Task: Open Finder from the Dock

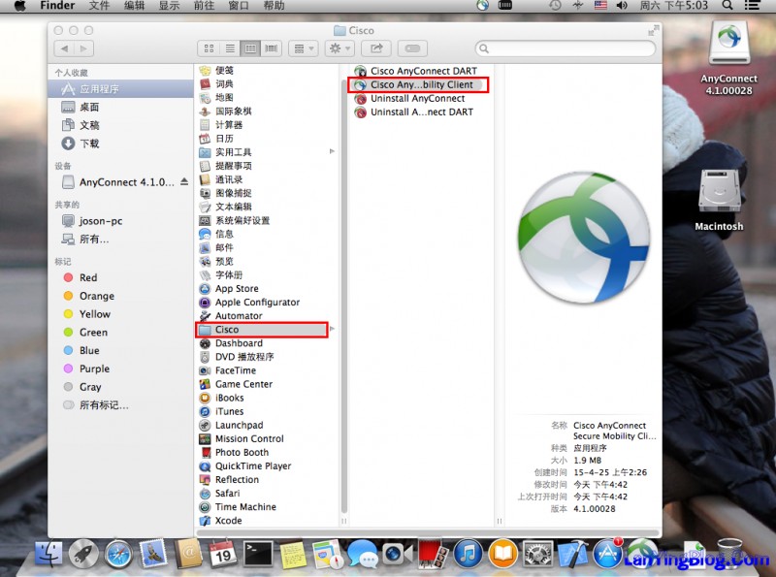Action: coord(48,553)
